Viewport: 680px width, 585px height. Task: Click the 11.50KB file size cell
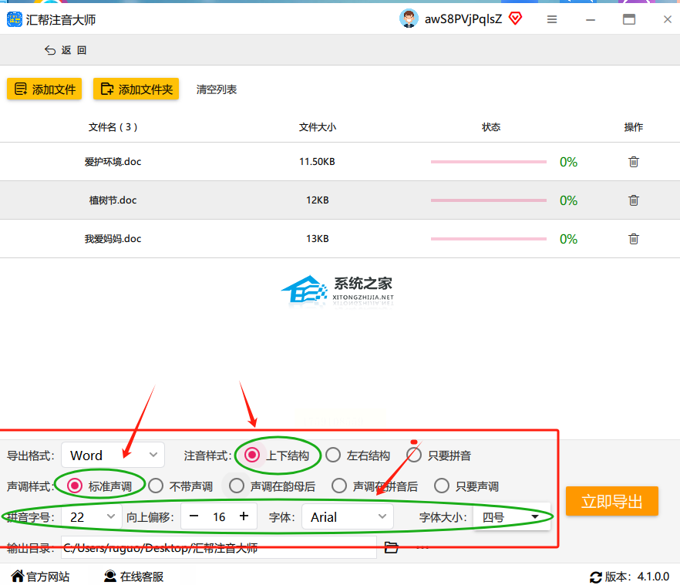(317, 162)
